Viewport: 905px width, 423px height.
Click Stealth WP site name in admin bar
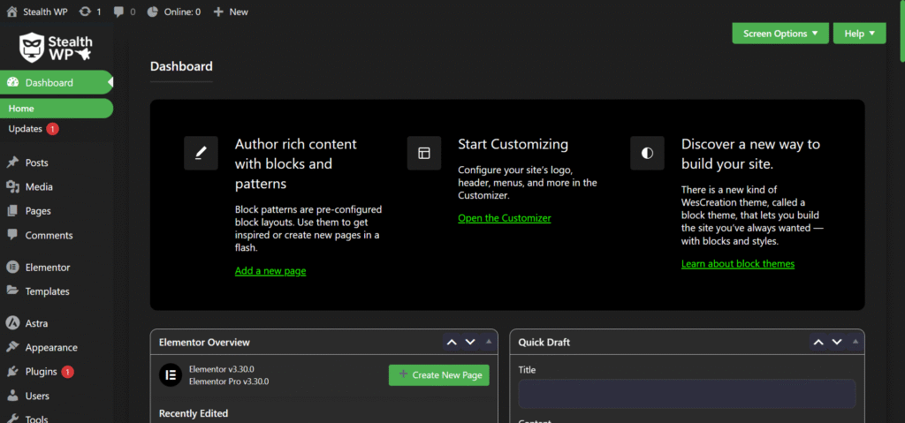pos(45,11)
